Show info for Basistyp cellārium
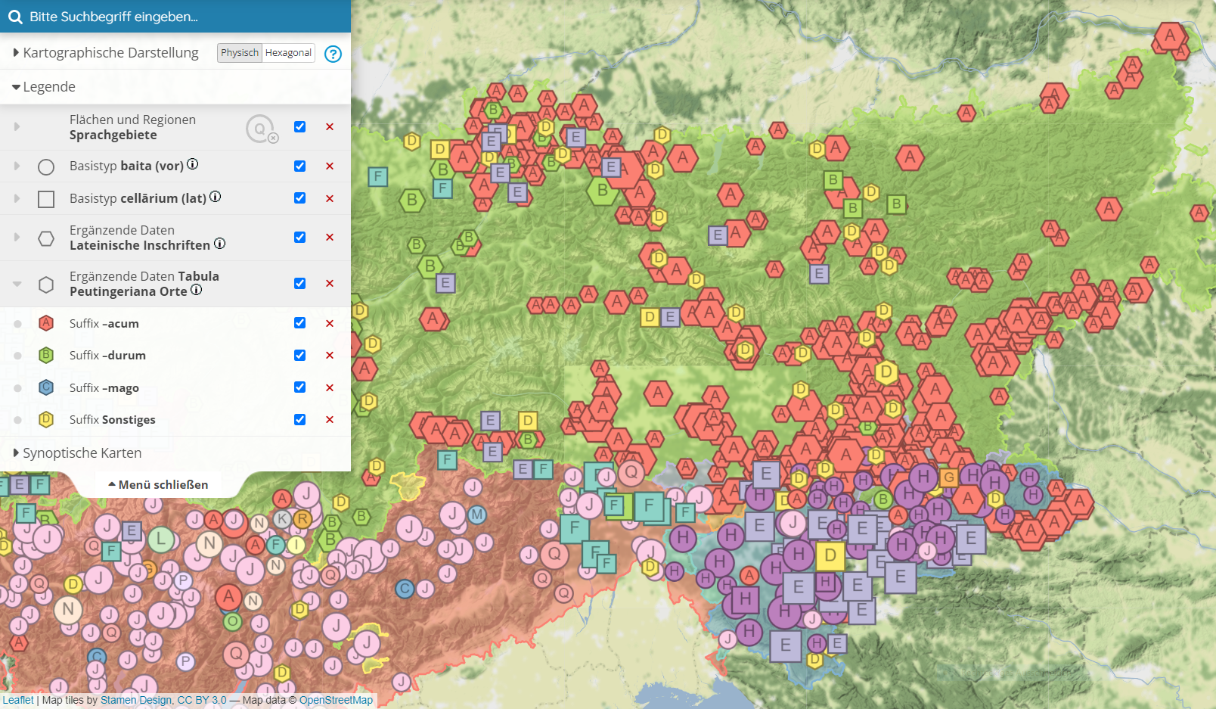This screenshot has height=709, width=1216. click(x=216, y=197)
